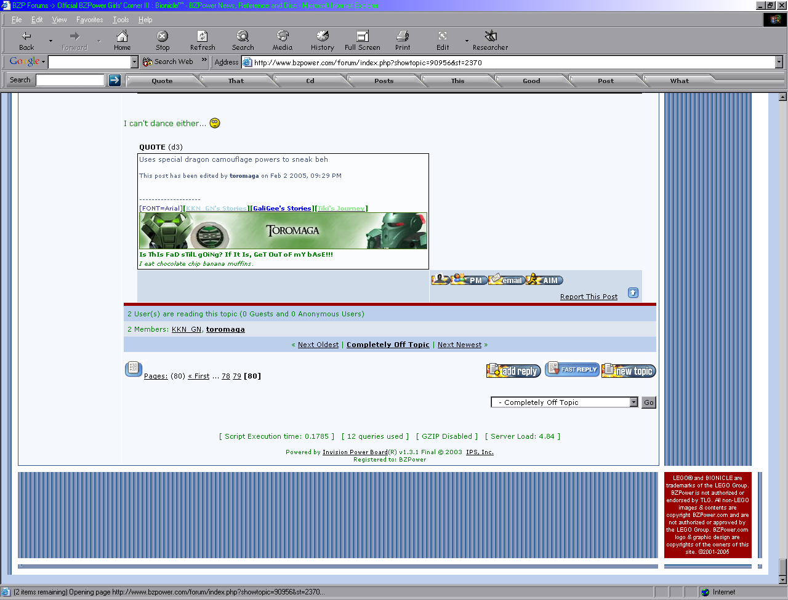Viewport: 788px width, 600px height.
Task: Click the blue up-arrow to jump to top
Action: [633, 292]
